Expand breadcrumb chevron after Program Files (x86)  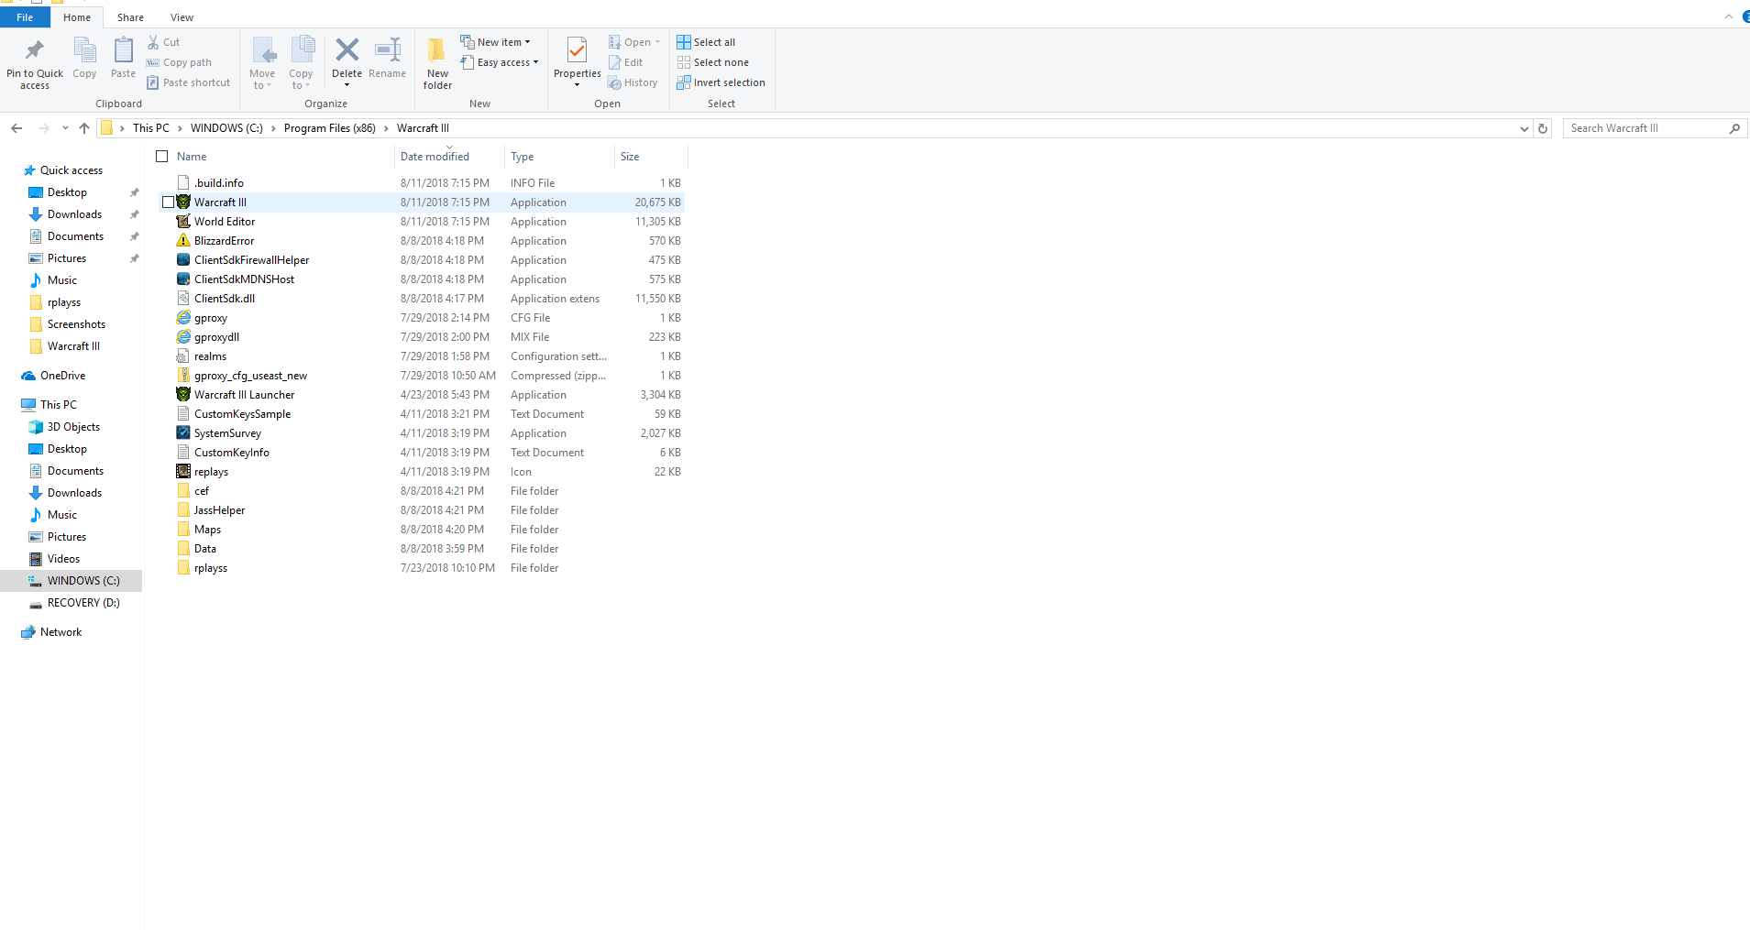[x=386, y=128]
